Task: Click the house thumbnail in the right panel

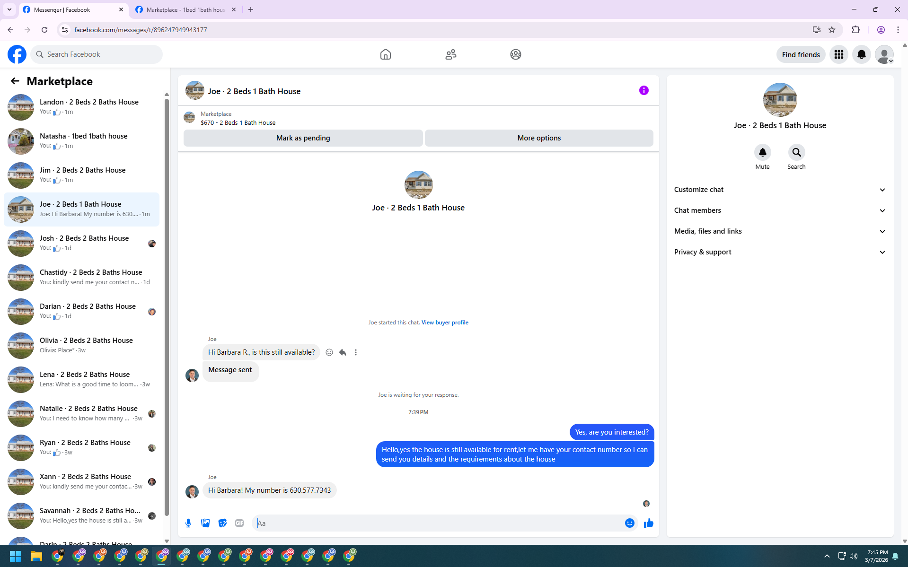Action: [x=780, y=100]
